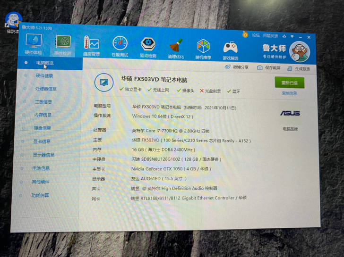Minimize the 鲁大师 window
The image size is (344, 257).
point(300,37)
